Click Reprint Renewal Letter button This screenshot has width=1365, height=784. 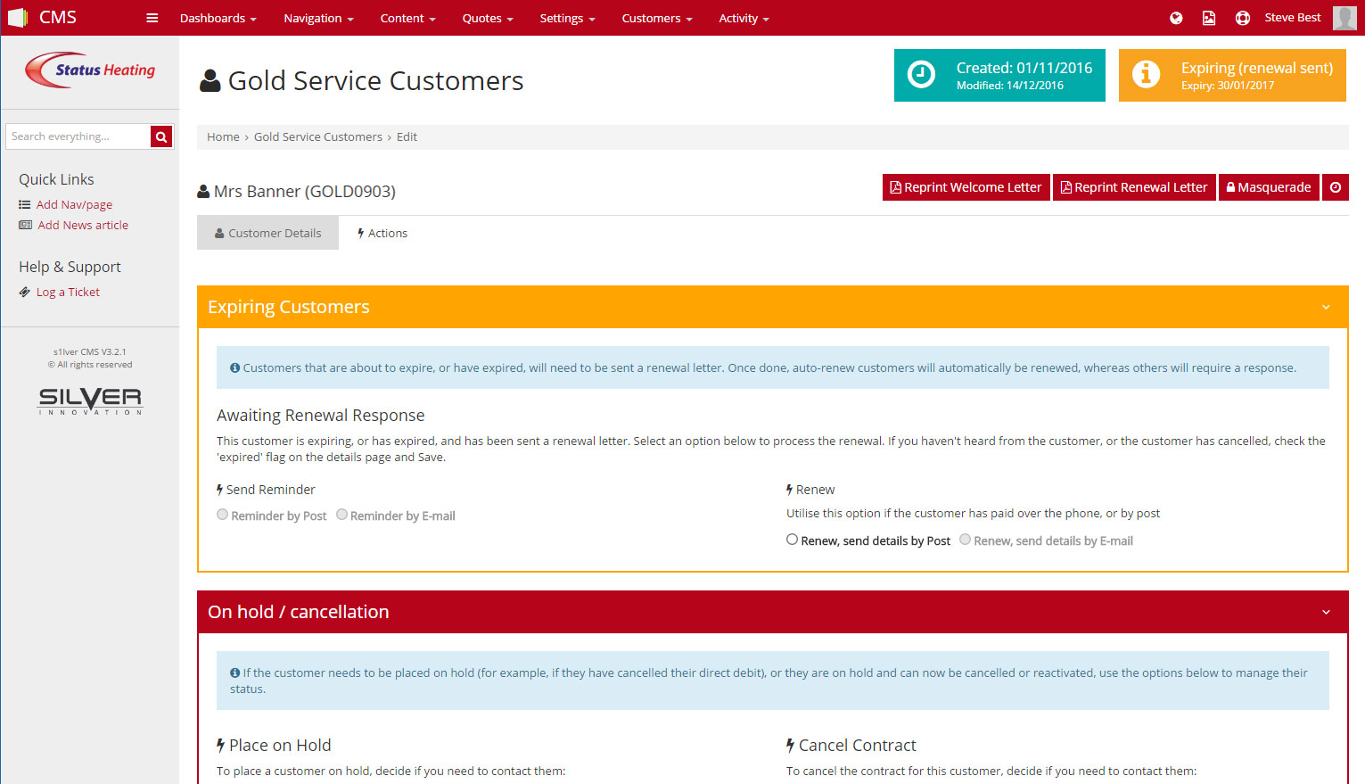pyautogui.click(x=1134, y=187)
